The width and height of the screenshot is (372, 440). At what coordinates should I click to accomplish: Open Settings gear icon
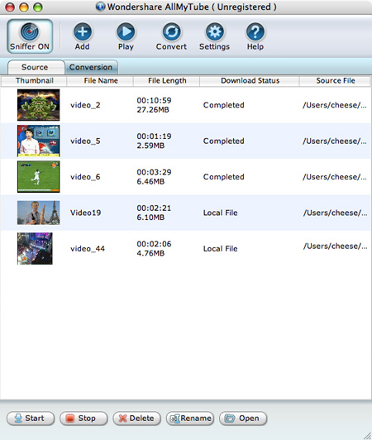215,31
